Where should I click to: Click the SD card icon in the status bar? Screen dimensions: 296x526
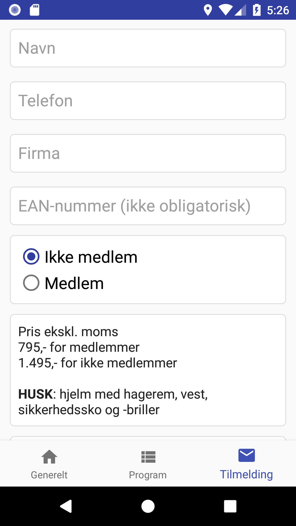[35, 10]
